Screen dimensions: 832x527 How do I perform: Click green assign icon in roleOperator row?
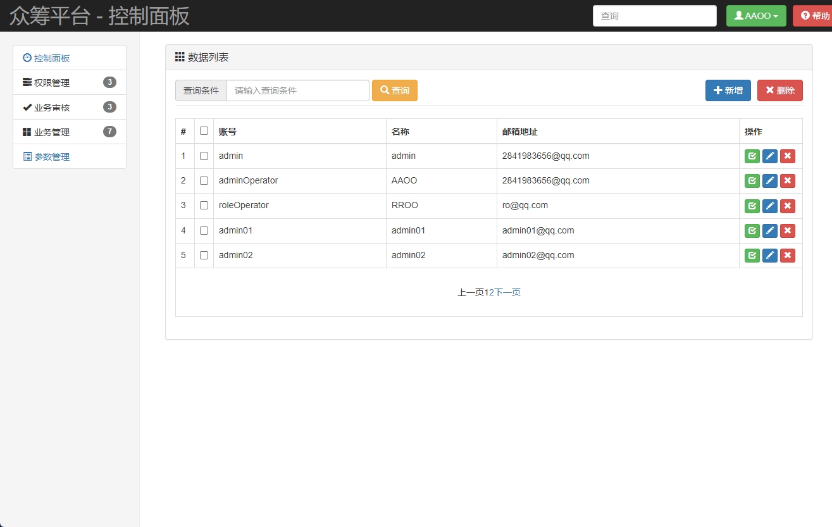[752, 206]
